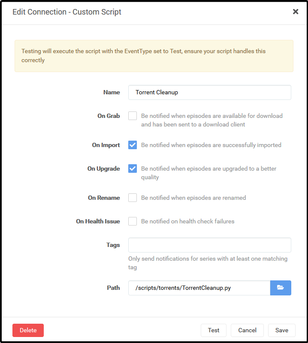Image resolution: width=308 pixels, height=343 pixels.
Task: Click the yellow Testing warning banner
Action: click(154, 56)
